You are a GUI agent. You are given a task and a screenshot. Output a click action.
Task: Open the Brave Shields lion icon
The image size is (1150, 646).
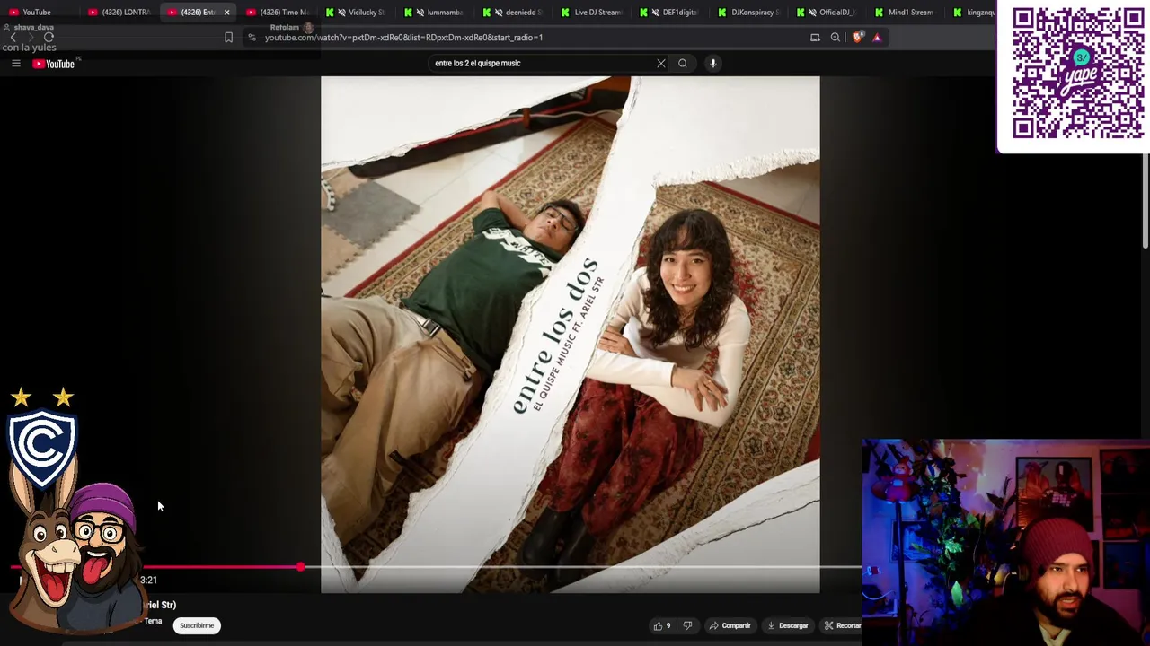click(857, 38)
